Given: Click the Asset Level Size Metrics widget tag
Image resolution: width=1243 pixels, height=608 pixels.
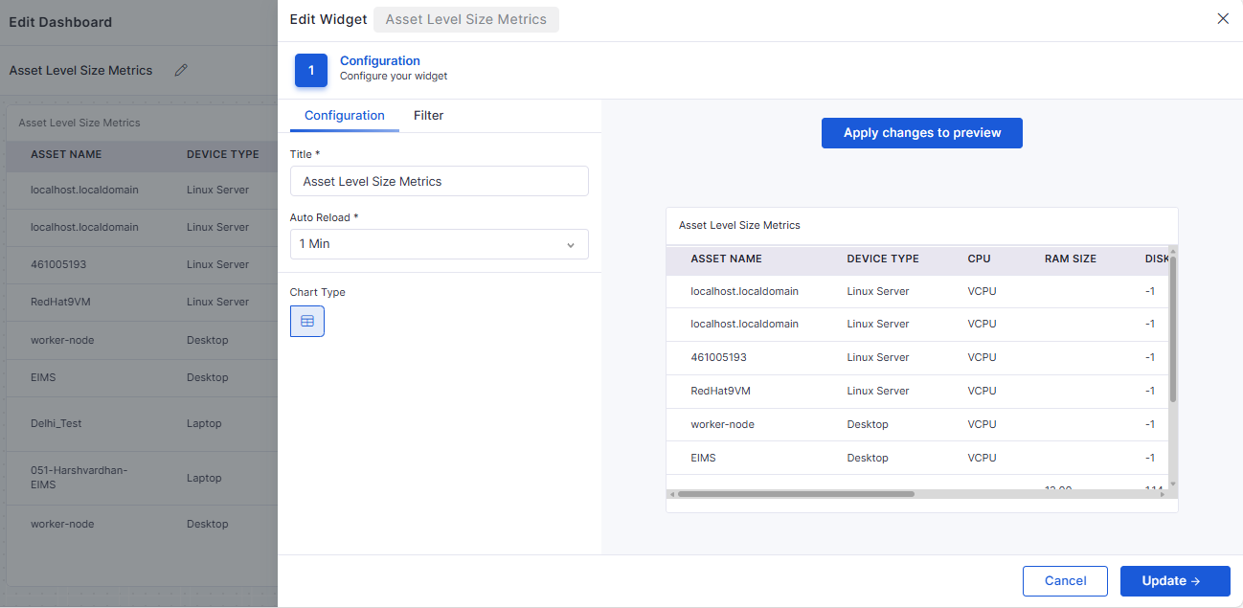Looking at the screenshot, I should click(466, 19).
